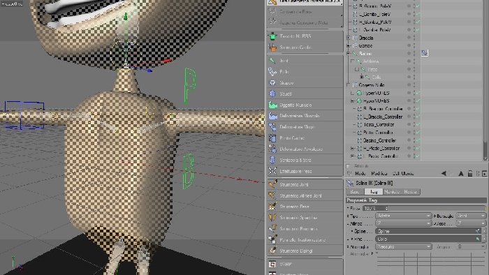Activate the Strumento Joint tool icon

click(x=272, y=184)
